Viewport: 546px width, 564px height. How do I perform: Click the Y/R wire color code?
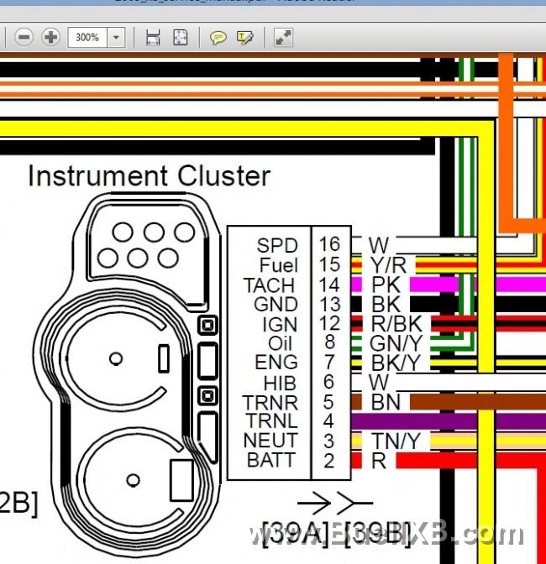pyautogui.click(x=389, y=265)
